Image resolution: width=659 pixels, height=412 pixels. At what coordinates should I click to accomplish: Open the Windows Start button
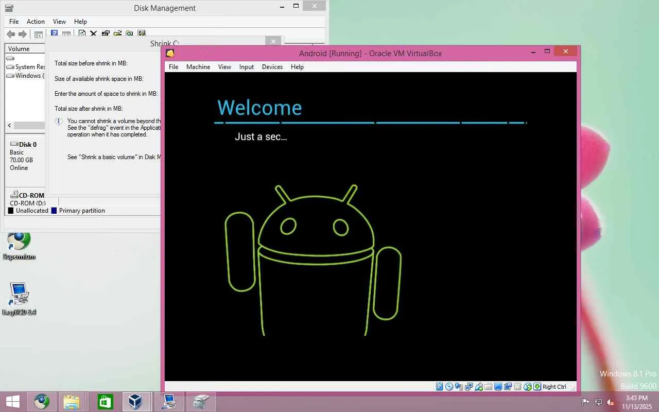tap(12, 402)
